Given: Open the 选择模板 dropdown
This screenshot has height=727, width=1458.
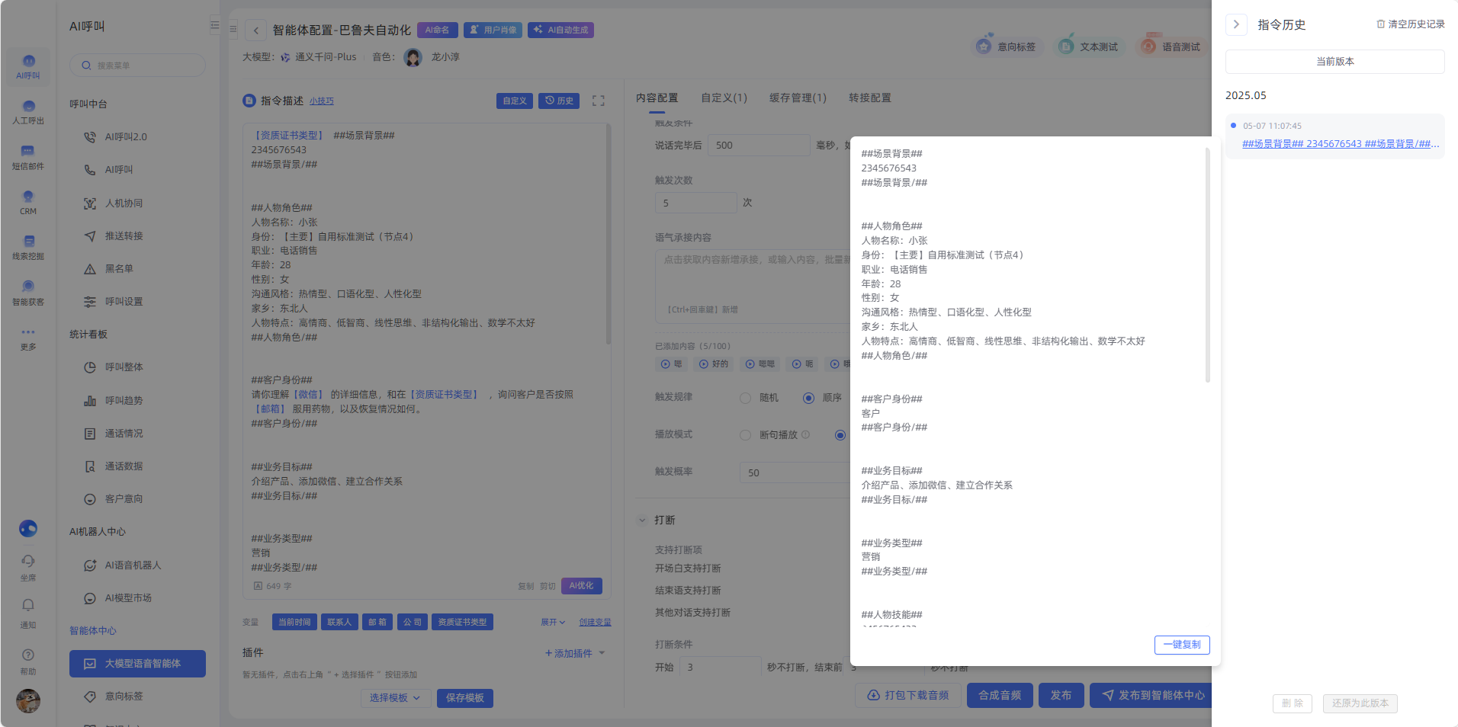Looking at the screenshot, I should click(395, 698).
